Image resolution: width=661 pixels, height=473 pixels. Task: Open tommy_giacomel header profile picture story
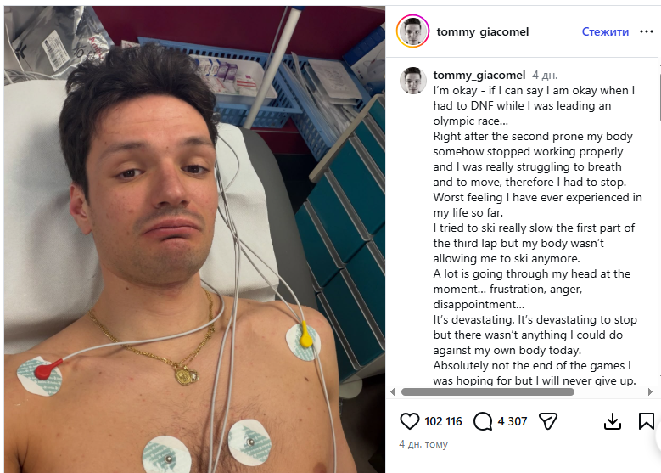(x=412, y=31)
